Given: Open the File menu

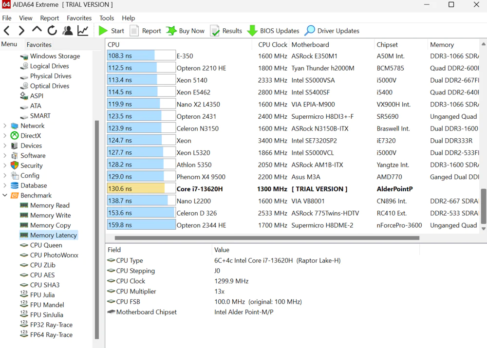Looking at the screenshot, I should 6,18.
